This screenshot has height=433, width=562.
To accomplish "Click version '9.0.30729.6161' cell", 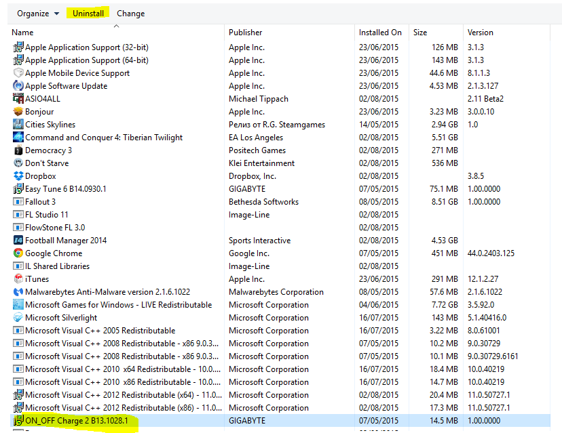I will 493,356.
